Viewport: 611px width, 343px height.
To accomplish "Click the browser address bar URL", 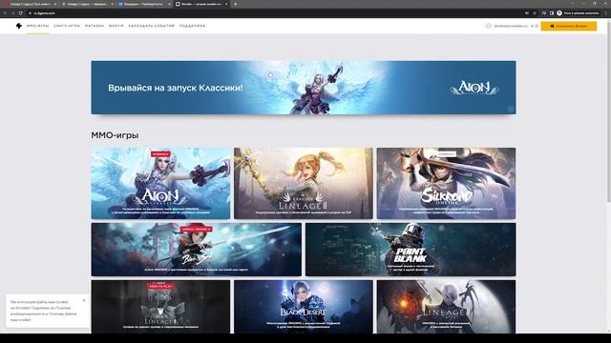I will coord(44,12).
